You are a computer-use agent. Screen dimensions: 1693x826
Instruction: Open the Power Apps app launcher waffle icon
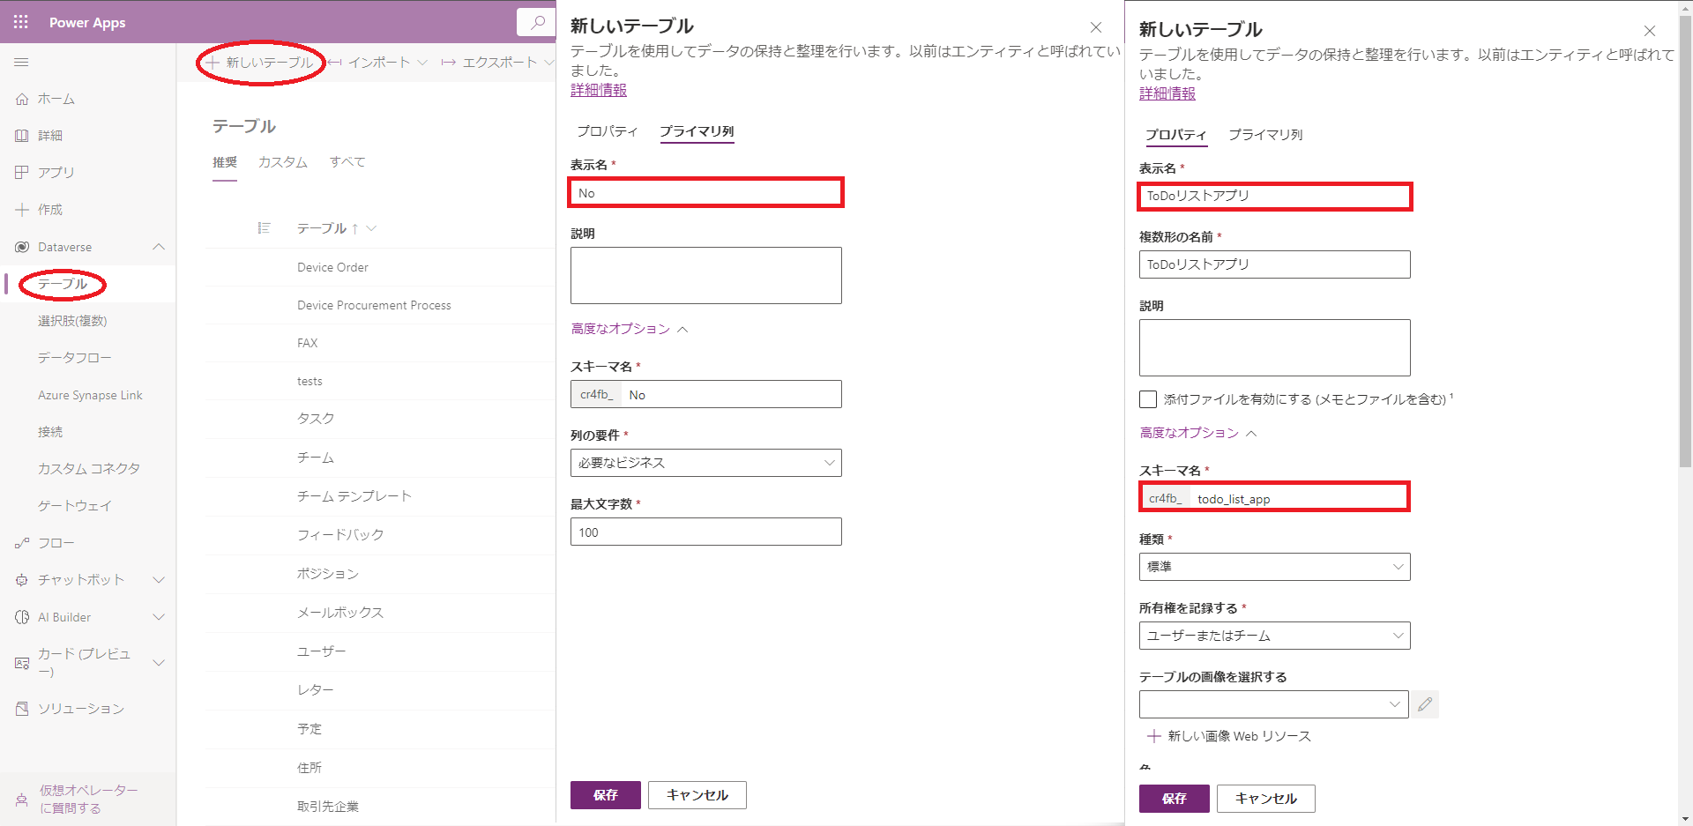tap(21, 22)
